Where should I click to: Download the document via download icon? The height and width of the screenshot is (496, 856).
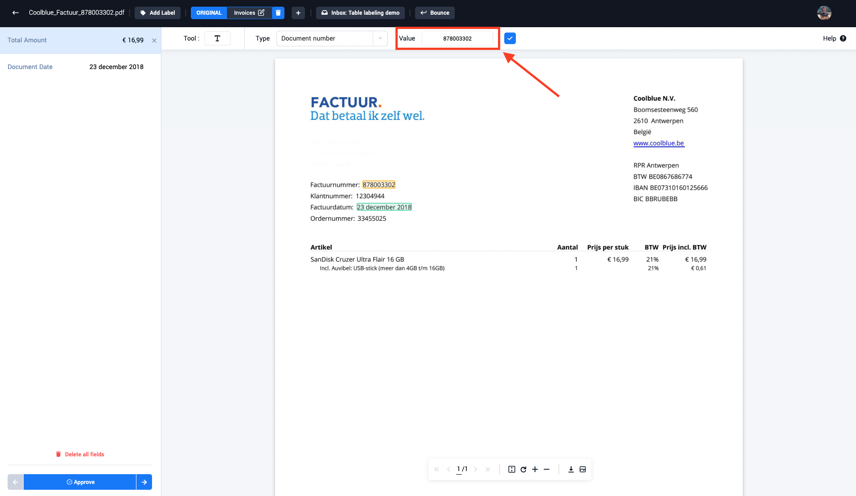tap(571, 469)
